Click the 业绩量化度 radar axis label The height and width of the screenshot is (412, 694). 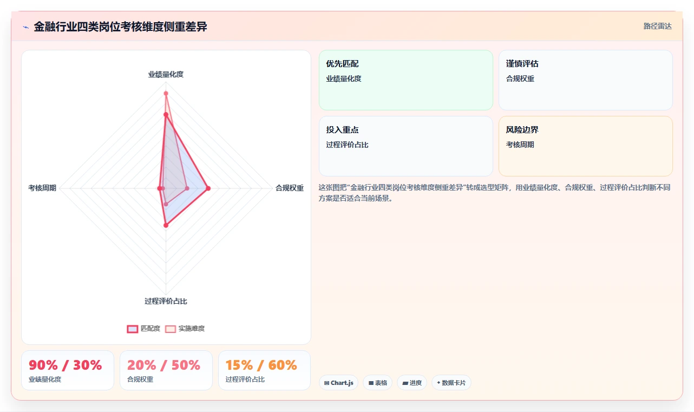click(166, 74)
